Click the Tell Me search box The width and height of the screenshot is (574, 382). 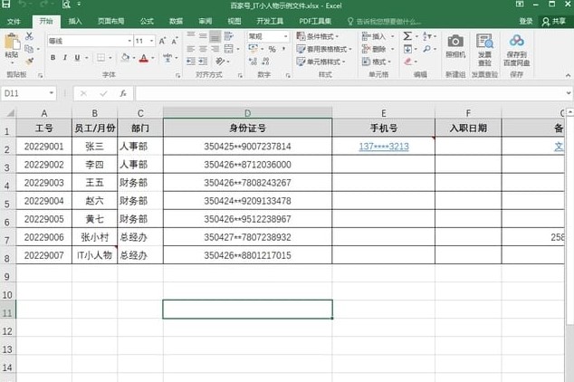pos(384,22)
